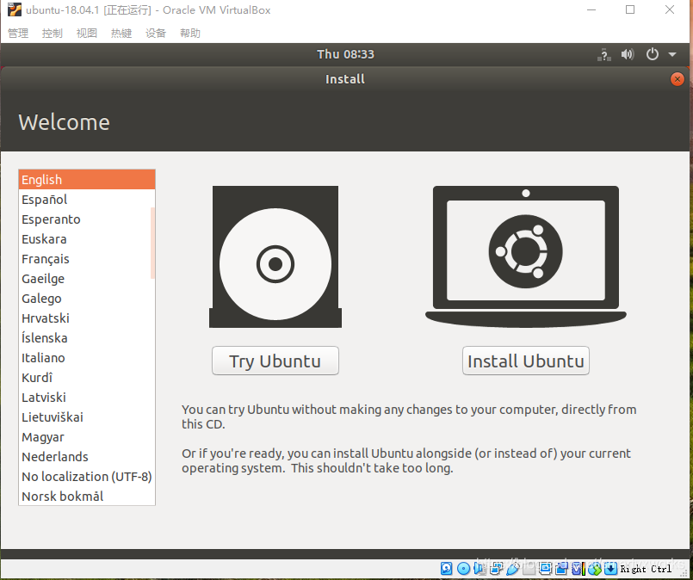Select Lietuviškai in the language list
The height and width of the screenshot is (580, 693).
(x=87, y=417)
